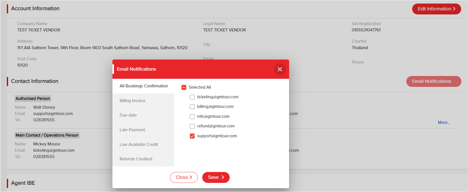Click the chevron arrow on Edit Information
The image size is (468, 192).
click(454, 9)
